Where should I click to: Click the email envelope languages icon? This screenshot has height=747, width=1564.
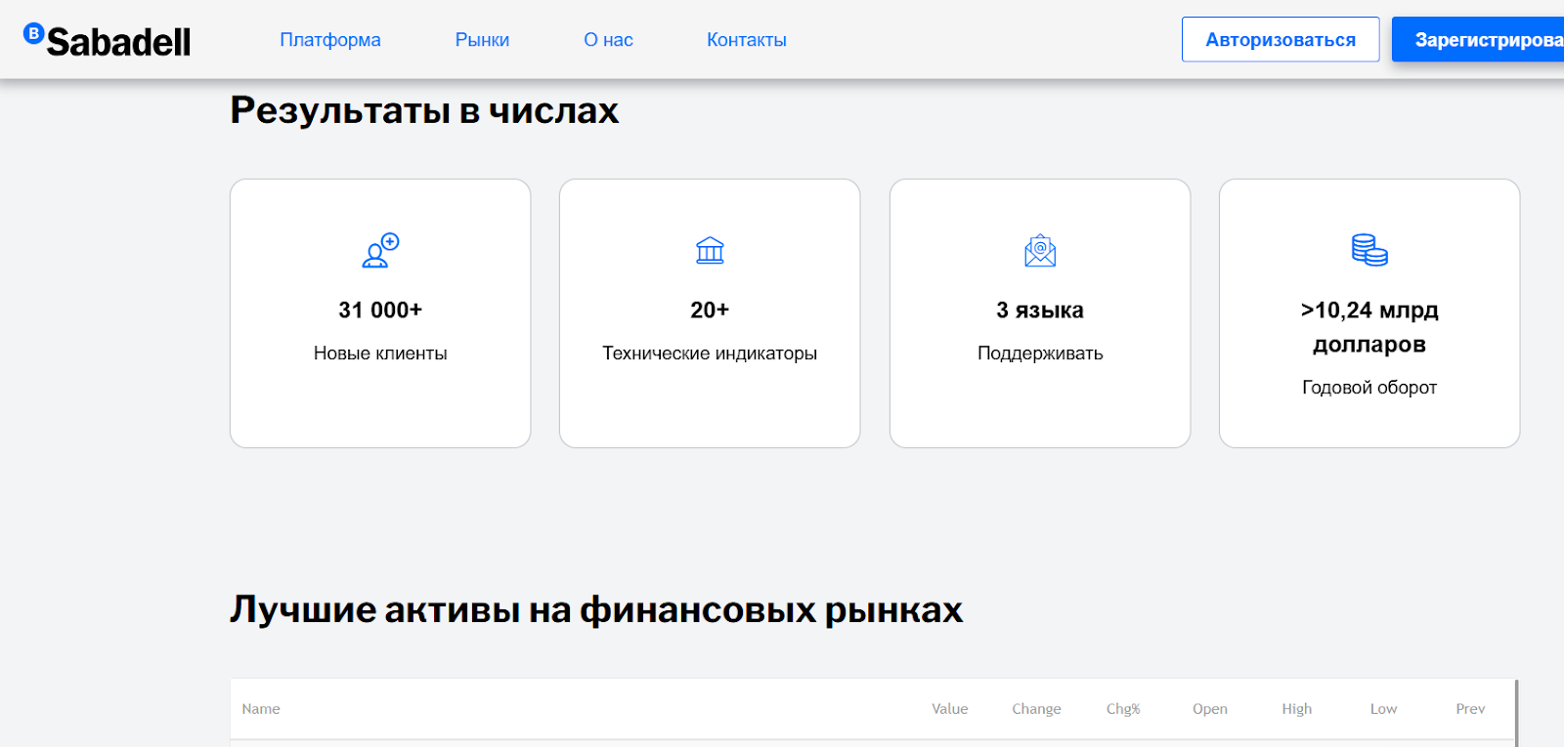[x=1040, y=250]
